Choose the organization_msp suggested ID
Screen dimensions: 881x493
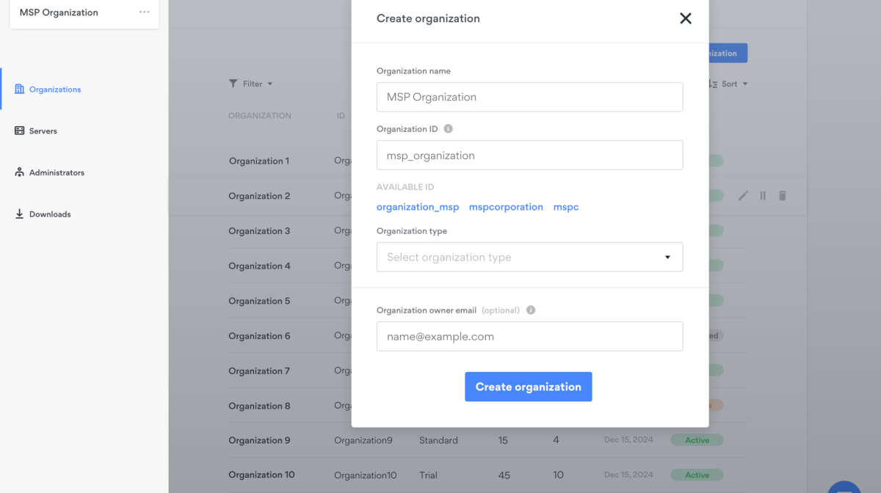click(x=418, y=207)
